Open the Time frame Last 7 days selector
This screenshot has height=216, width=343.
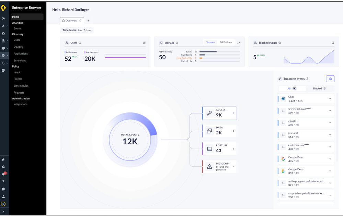77,30
